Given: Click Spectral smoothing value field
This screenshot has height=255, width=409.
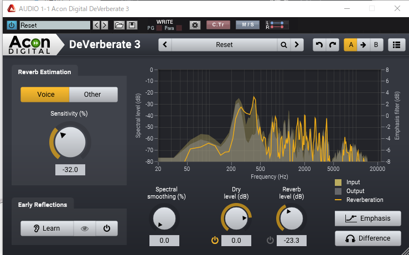Looking at the screenshot, I should pyautogui.click(x=164, y=241).
